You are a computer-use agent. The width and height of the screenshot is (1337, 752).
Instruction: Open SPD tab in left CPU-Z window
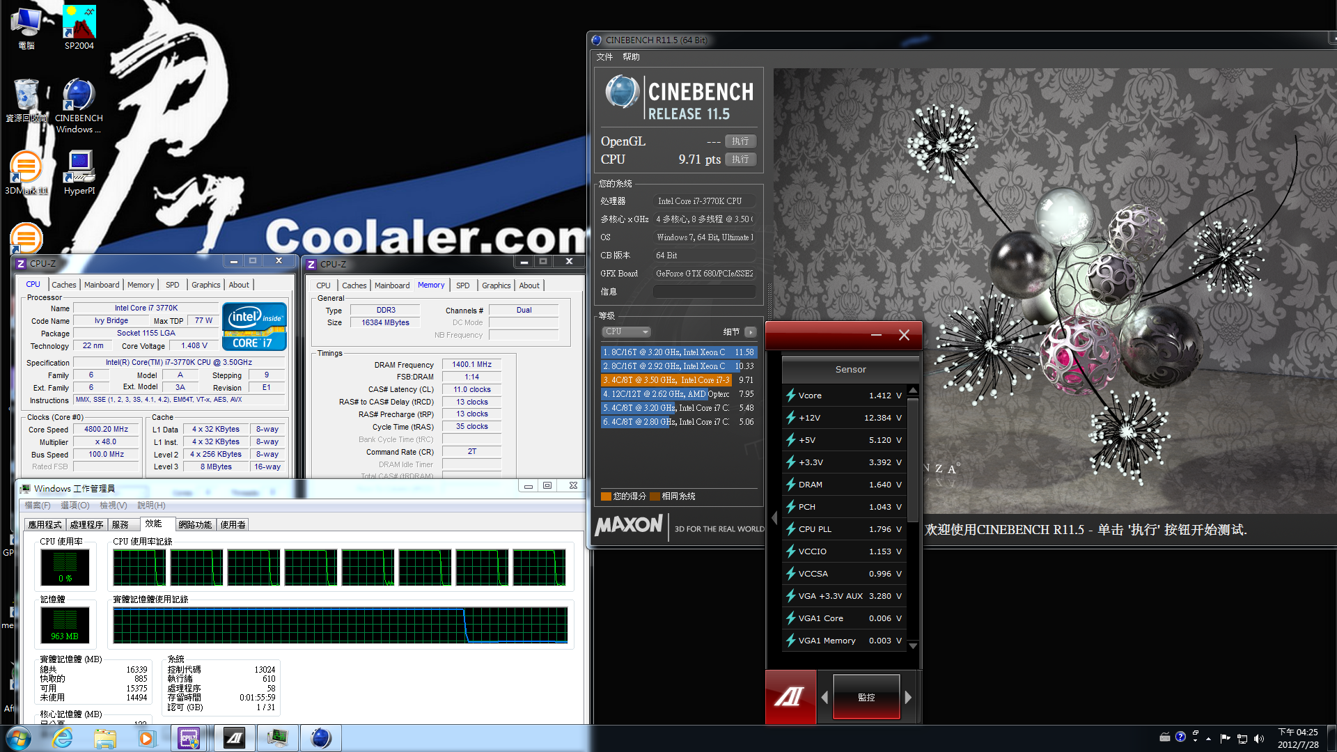point(173,285)
